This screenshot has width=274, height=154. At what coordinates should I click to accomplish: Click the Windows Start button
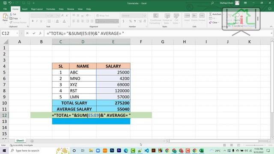coord(4,151)
